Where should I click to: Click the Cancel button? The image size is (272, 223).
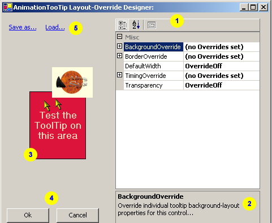(x=77, y=215)
